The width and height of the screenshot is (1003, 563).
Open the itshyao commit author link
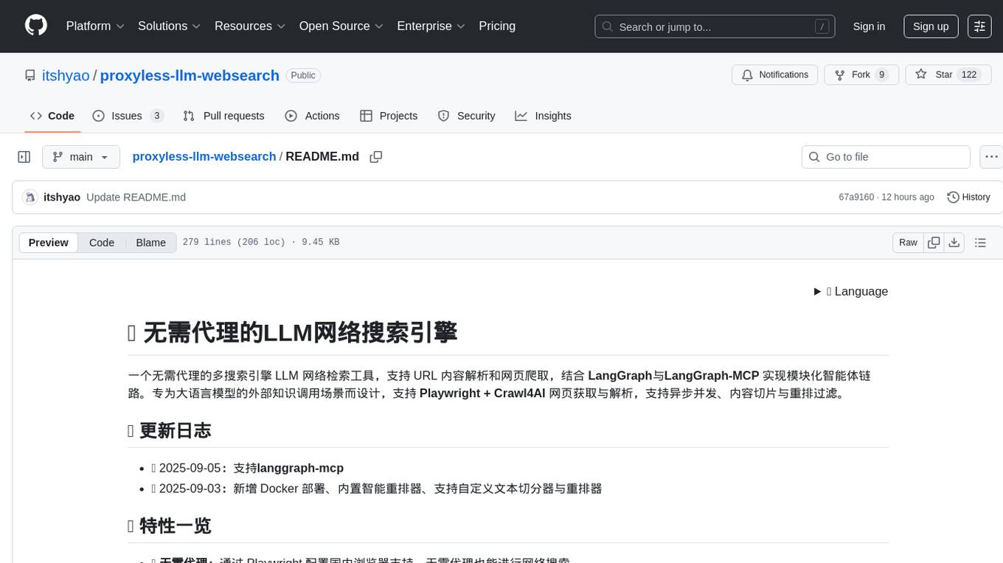[x=62, y=197]
